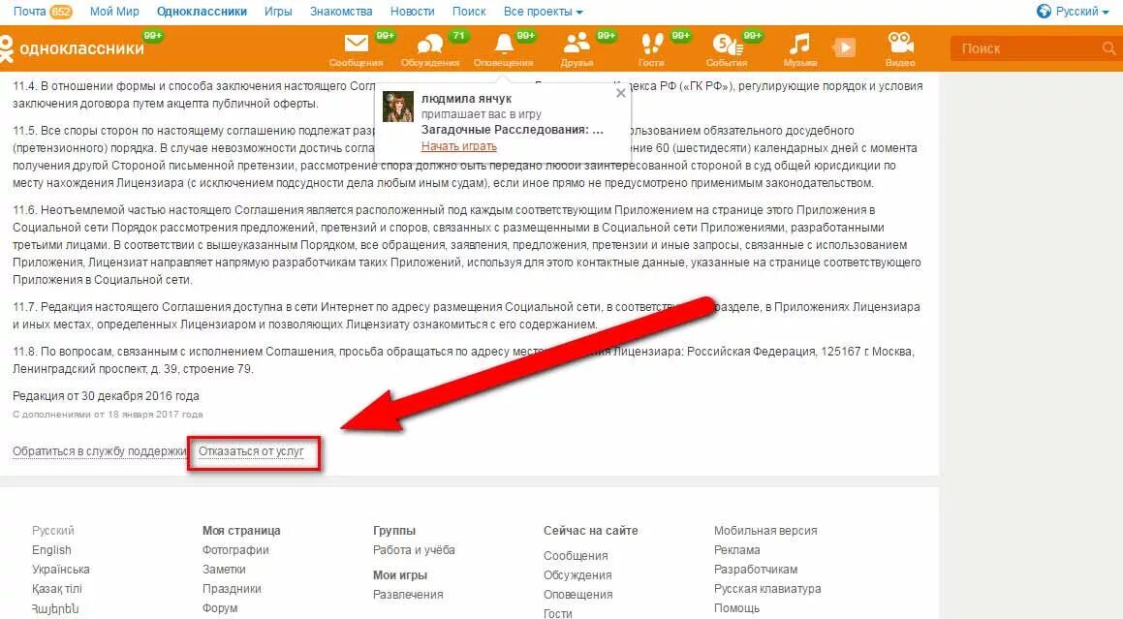Screen dimensions: 1123x619
Task: Open Мобильная версия footer link
Action: [765, 531]
